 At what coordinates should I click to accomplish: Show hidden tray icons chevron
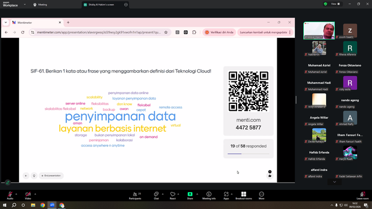(332, 205)
